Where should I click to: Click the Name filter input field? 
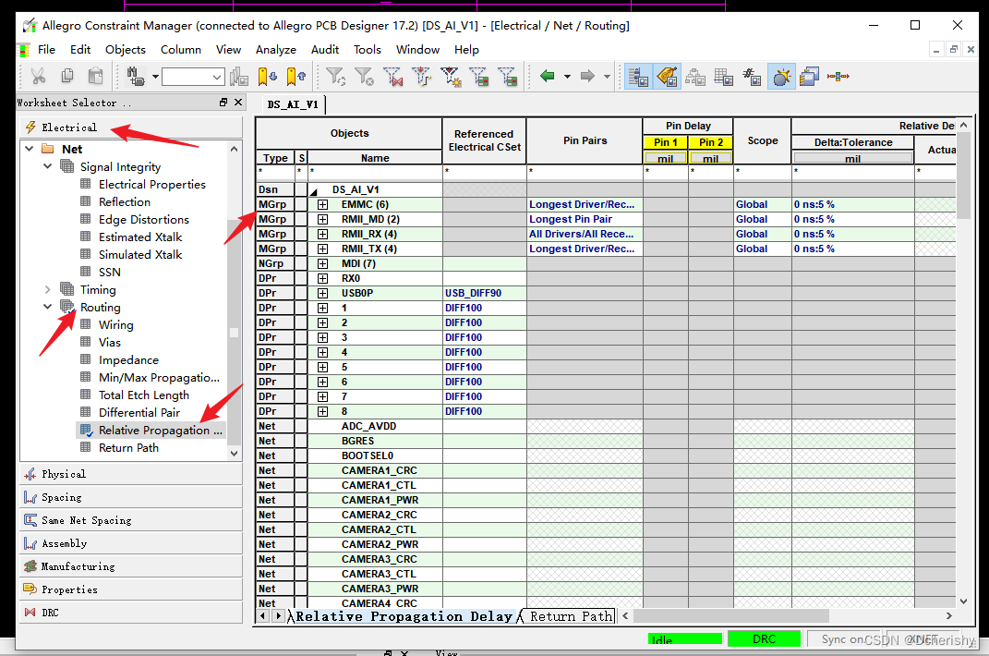pos(375,172)
